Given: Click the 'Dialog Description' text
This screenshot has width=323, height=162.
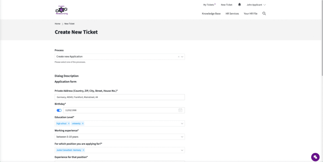Looking at the screenshot, I should (66, 76).
